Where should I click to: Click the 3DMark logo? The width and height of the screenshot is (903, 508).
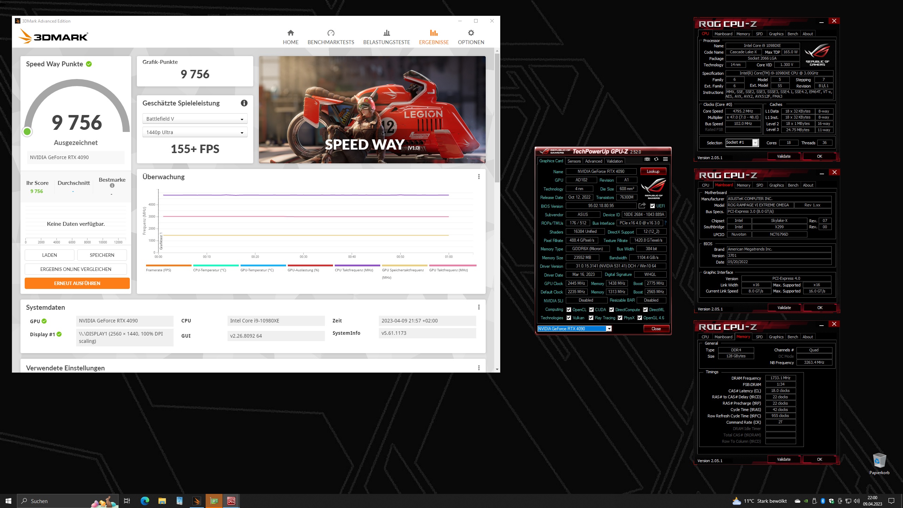(53, 36)
